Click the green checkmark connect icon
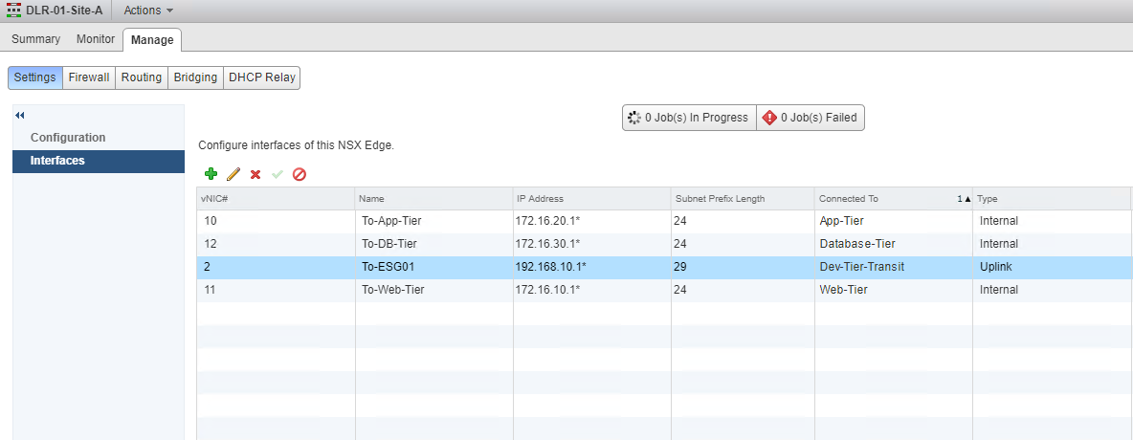 [x=278, y=174]
